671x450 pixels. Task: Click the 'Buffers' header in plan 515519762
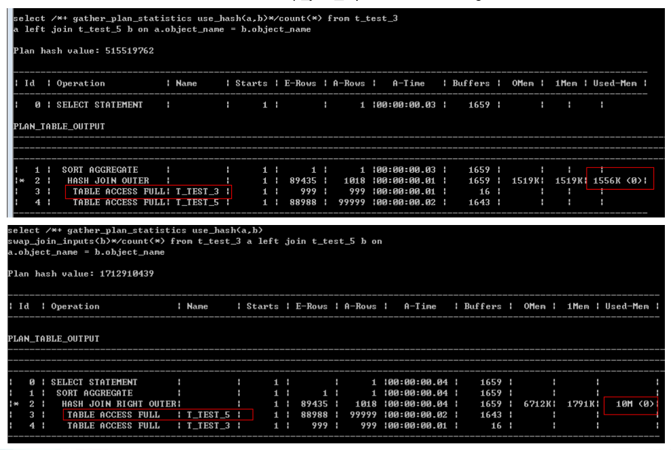(470, 84)
